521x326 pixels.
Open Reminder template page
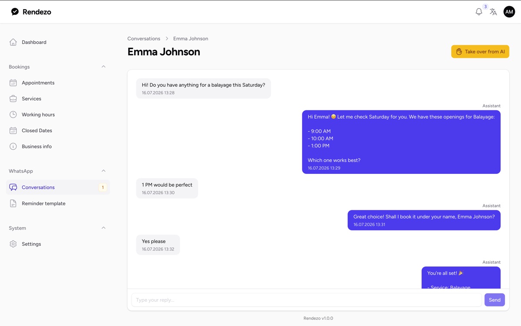58,203
